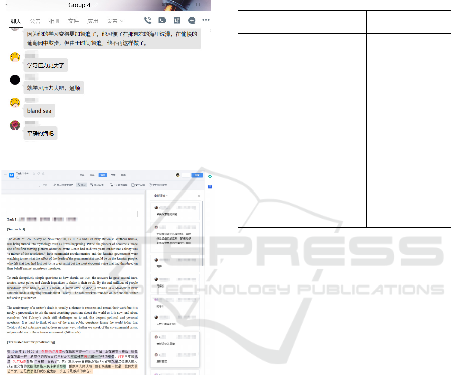The height and width of the screenshot is (382, 453).
Task: Select the message '学习压力更大了'
Action: [x=46, y=65]
